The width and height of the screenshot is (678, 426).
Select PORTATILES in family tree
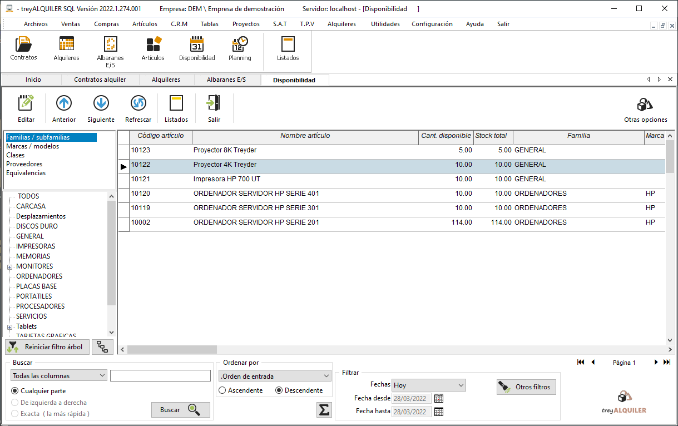34,296
